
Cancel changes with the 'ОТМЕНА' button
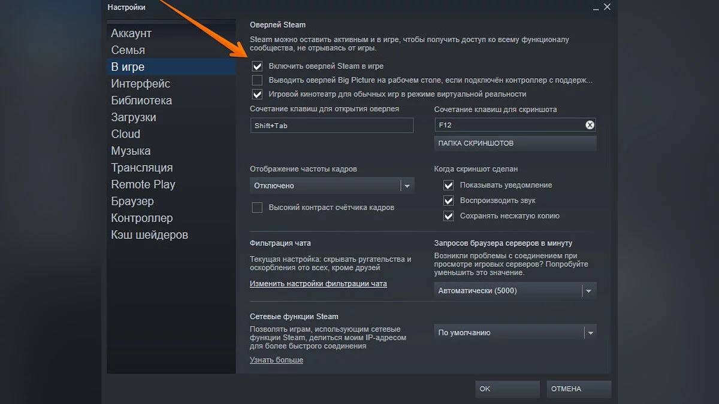579,389
